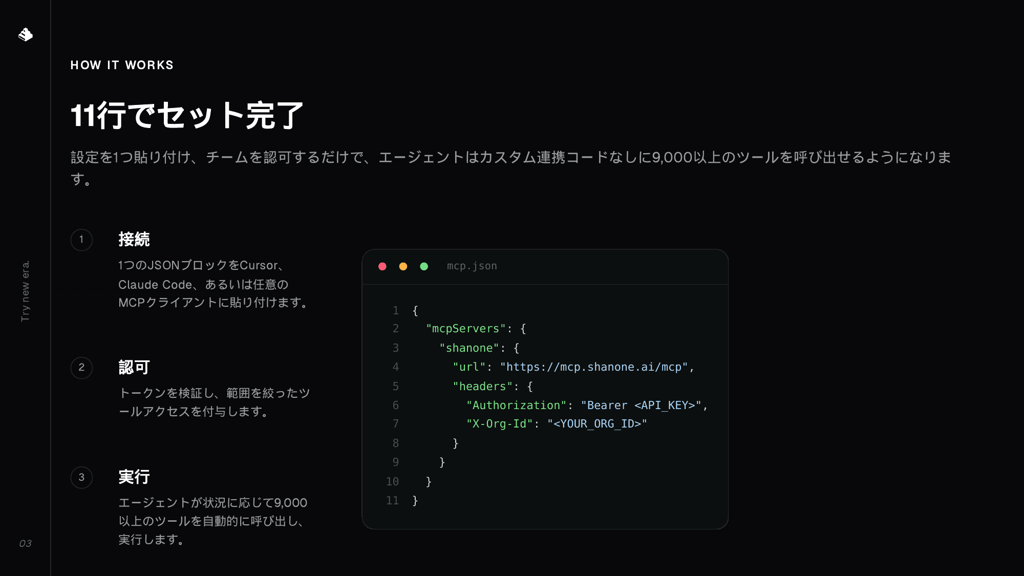Click the "X-Org-Id" key in the code
Image resolution: width=1024 pixels, height=576 pixels.
(500, 424)
